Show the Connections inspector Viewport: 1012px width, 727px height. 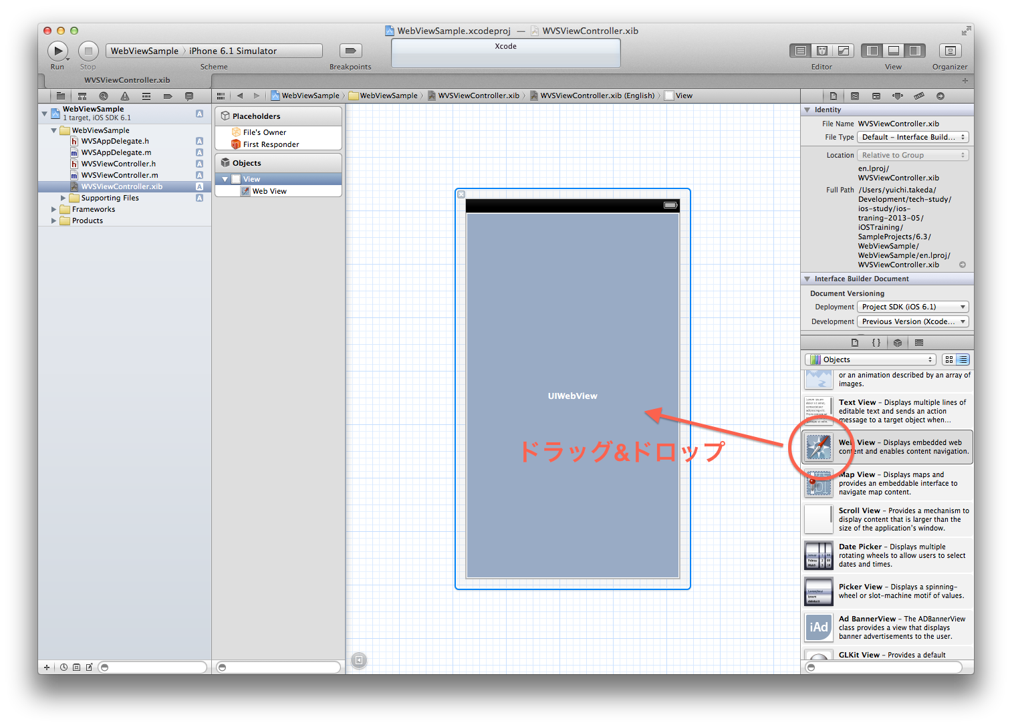940,96
